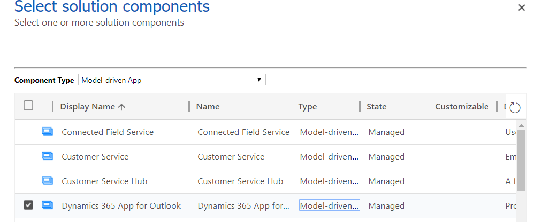Sort by the State column header
This screenshot has width=542, height=222.
tap(377, 107)
